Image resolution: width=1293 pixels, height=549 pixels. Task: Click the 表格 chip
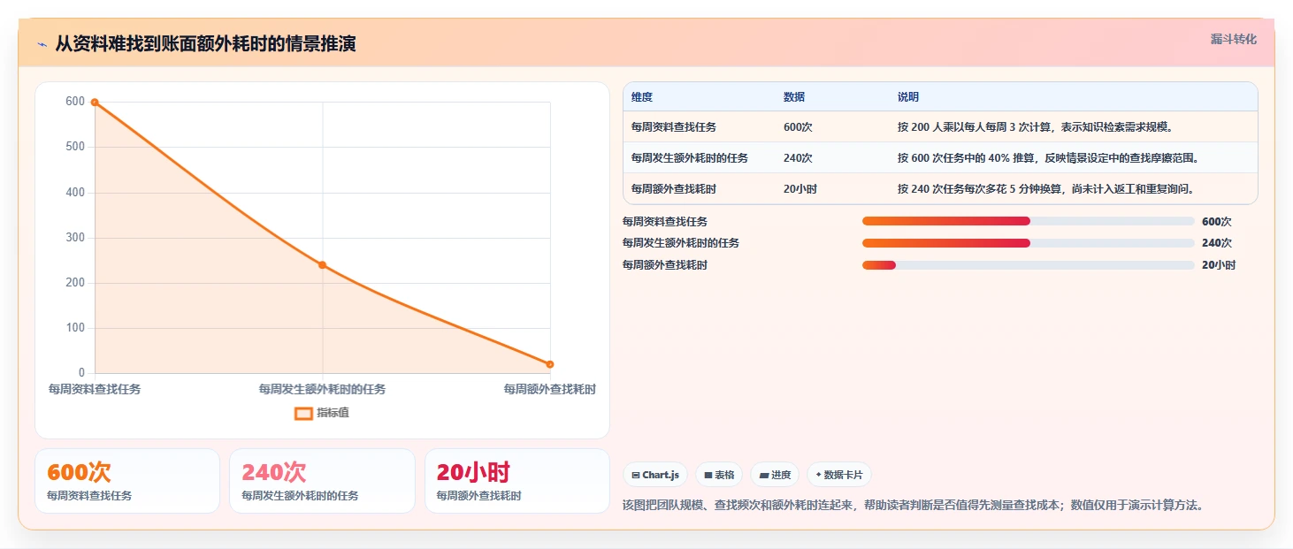click(x=719, y=475)
